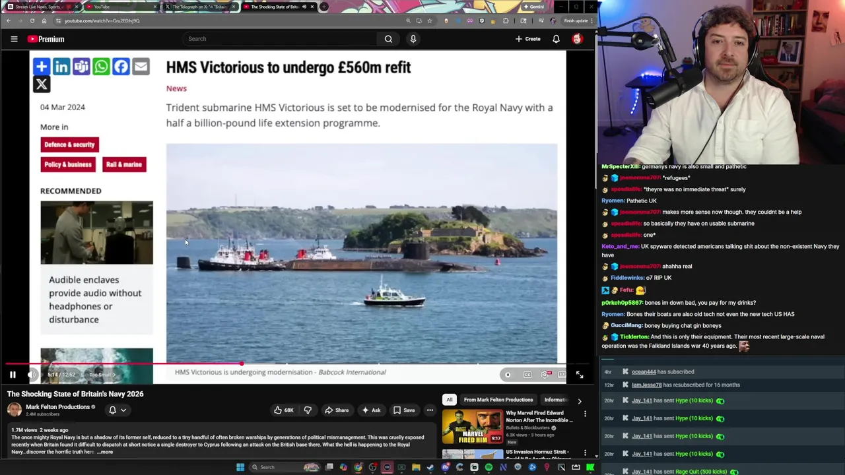Open 'Why Marvel Fired Edward Norton' video thumbnail
Viewport: 845px width, 475px height.
click(472, 427)
